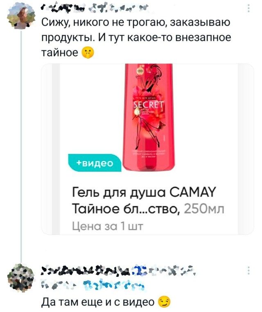This screenshot has height=312, width=262.
Task: Click the product title 'Гель для душа CAMAY'
Action: [144, 192]
